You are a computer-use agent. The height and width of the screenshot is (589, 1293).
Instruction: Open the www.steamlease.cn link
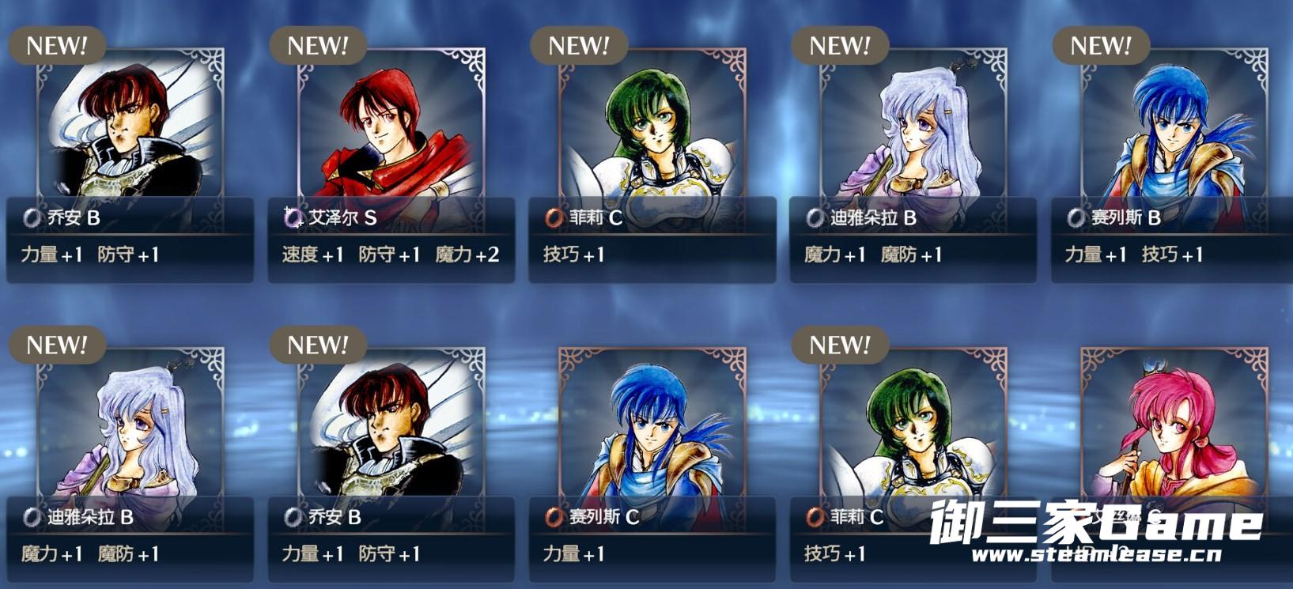click(x=1097, y=554)
